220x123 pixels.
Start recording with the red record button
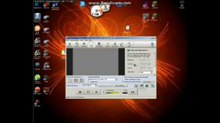[80, 92]
